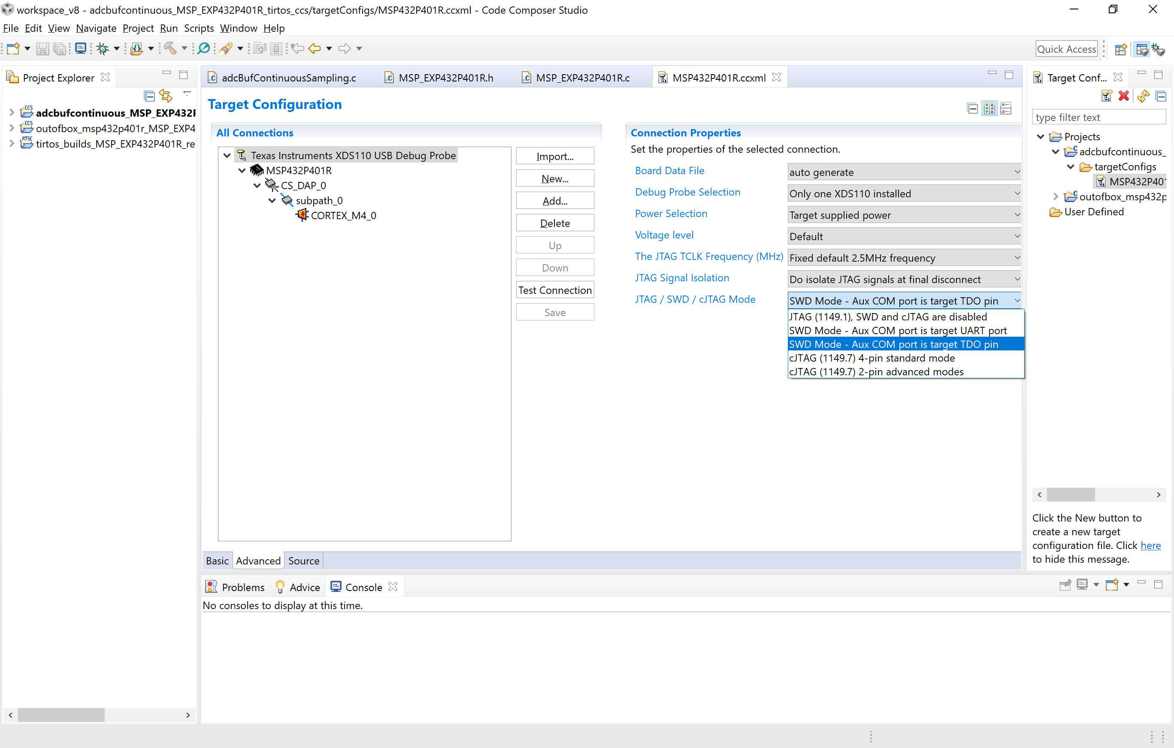The height and width of the screenshot is (748, 1174).
Task: Collapse all in Project Explorer
Action: pyautogui.click(x=150, y=96)
